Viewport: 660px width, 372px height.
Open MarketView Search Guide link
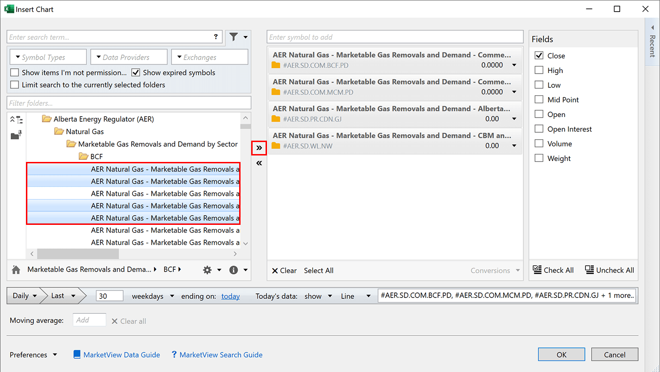pos(217,355)
